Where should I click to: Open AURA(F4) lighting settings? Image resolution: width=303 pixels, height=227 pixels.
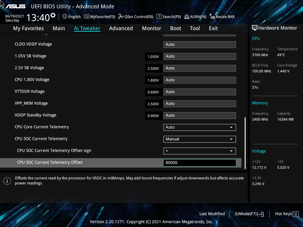pyautogui.click(x=195, y=17)
